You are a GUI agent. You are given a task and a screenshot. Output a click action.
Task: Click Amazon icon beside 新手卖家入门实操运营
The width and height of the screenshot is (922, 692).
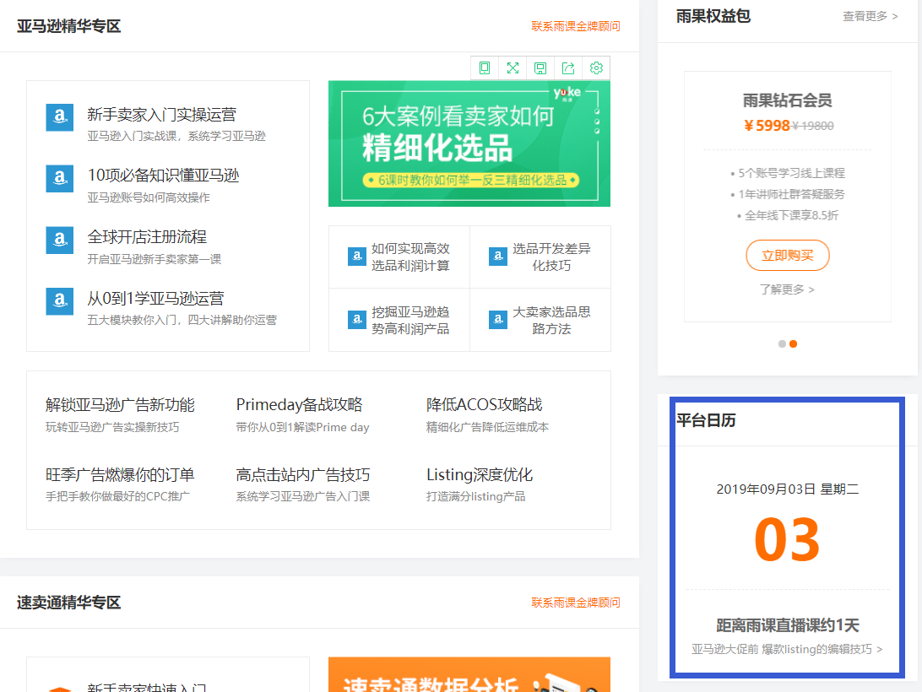(60, 117)
